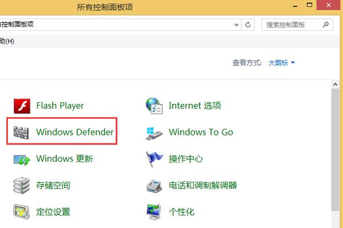Click the 定位设置 map icon

click(x=22, y=211)
